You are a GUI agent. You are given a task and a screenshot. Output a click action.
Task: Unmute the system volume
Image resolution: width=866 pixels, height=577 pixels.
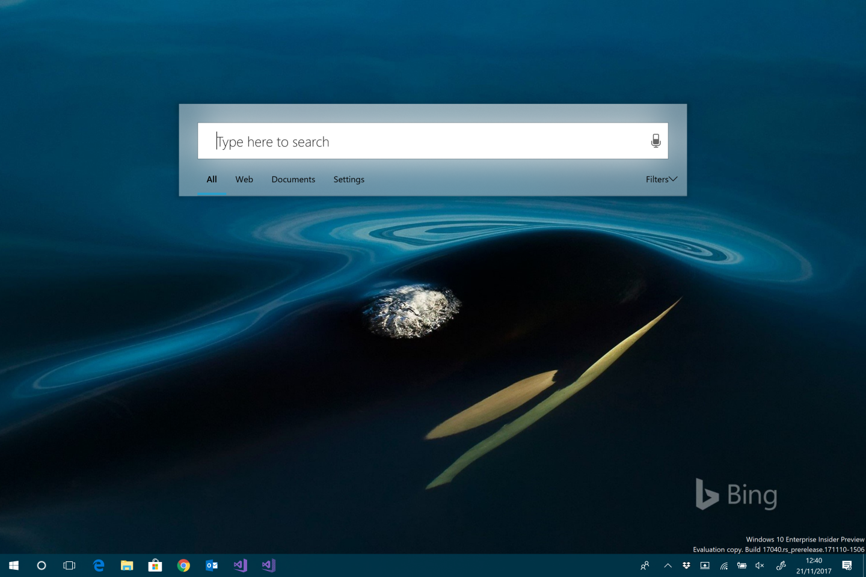pos(760,565)
